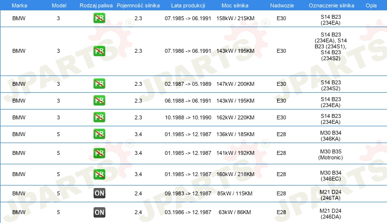
Task: Click diesel ON icon in 63kW / 86KM row
Action: pos(99,212)
